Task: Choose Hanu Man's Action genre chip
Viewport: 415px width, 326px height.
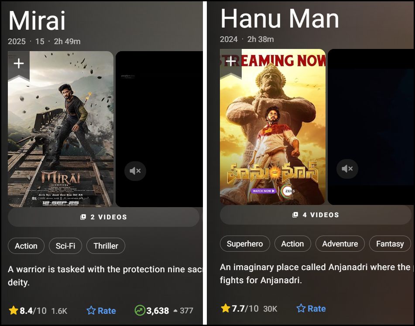Action: [292, 244]
